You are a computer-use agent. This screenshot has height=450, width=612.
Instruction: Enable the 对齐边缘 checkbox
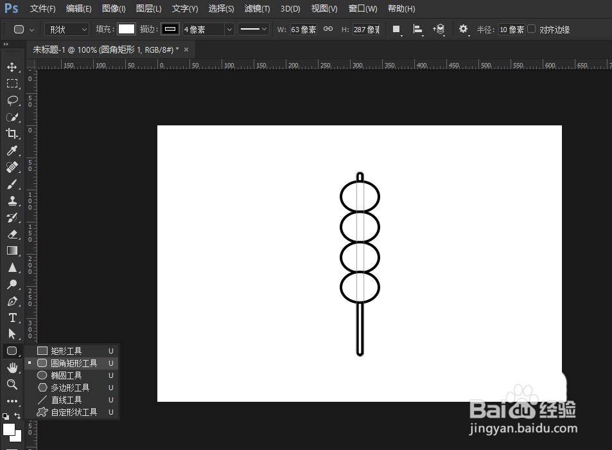[531, 29]
